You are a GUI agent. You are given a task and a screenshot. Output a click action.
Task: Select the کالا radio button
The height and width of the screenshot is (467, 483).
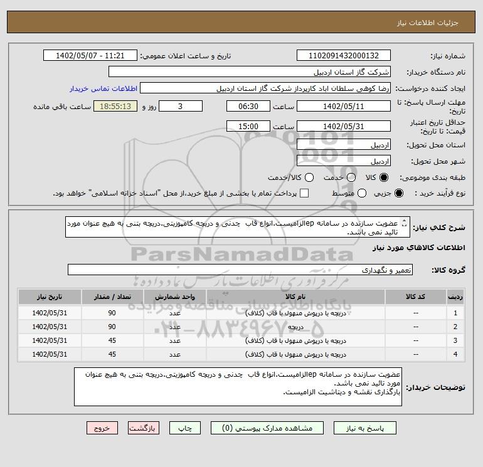click(384, 177)
